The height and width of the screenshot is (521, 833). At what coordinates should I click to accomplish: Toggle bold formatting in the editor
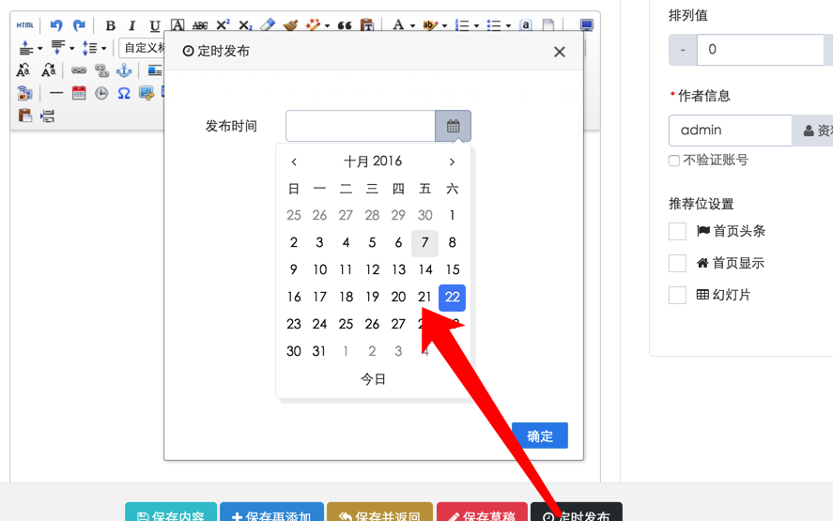pos(110,25)
